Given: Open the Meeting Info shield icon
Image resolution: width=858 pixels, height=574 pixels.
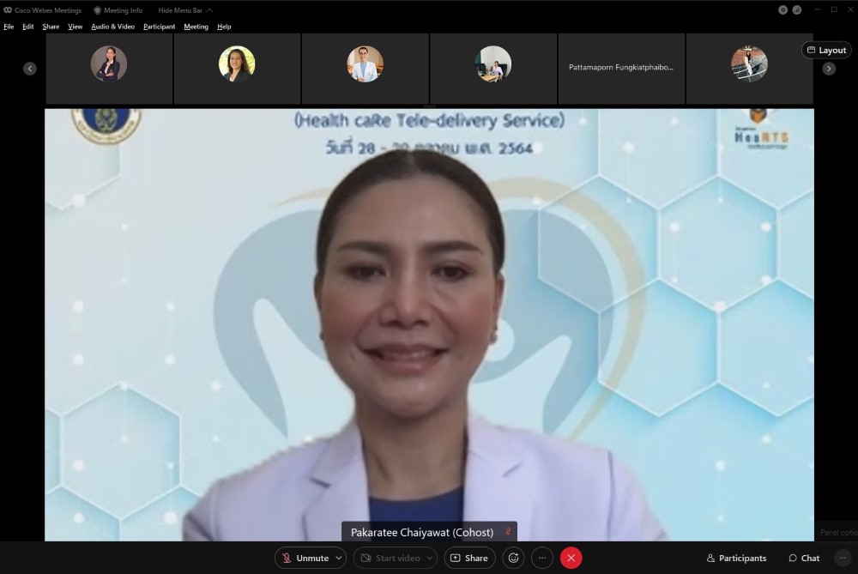Looking at the screenshot, I should [98, 10].
